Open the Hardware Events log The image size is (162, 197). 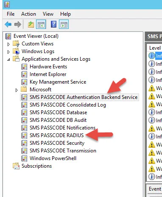pos(48,67)
